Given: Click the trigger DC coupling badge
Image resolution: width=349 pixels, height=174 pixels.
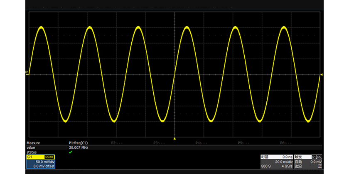Looking at the screenshot, I should (320, 157).
